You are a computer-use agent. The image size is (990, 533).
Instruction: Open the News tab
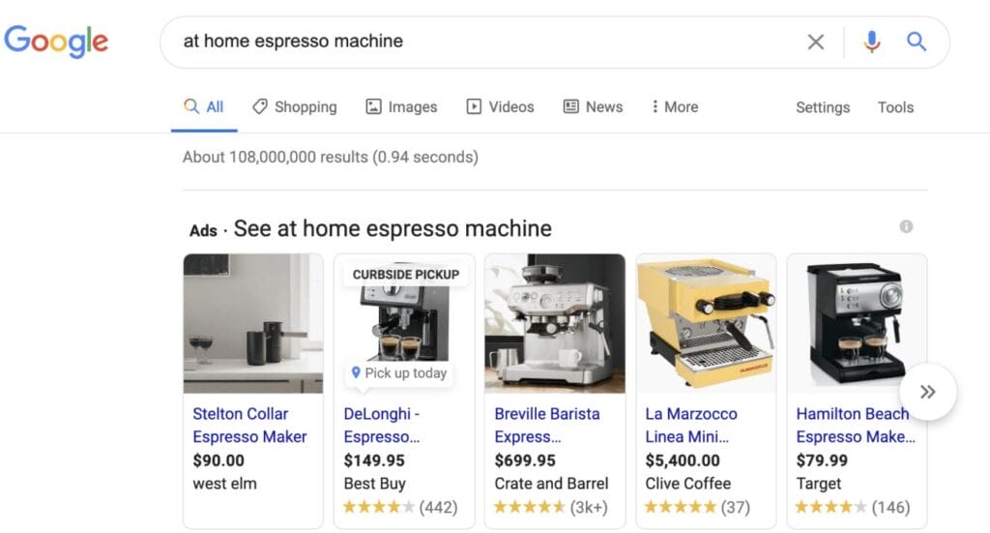click(593, 106)
